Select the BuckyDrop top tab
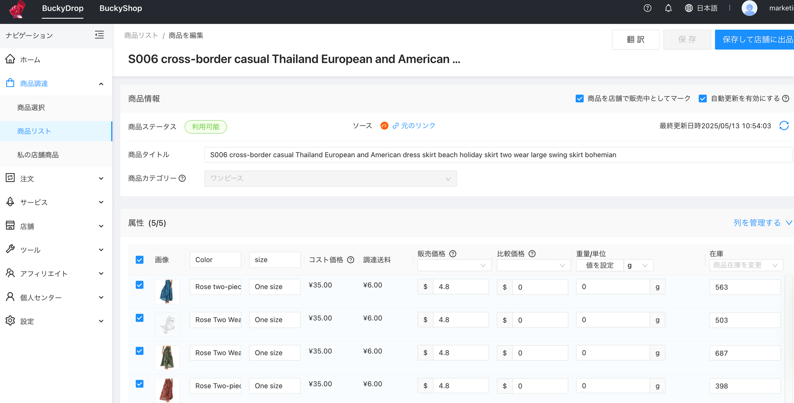Viewport: 794px width, 403px height. tap(63, 8)
